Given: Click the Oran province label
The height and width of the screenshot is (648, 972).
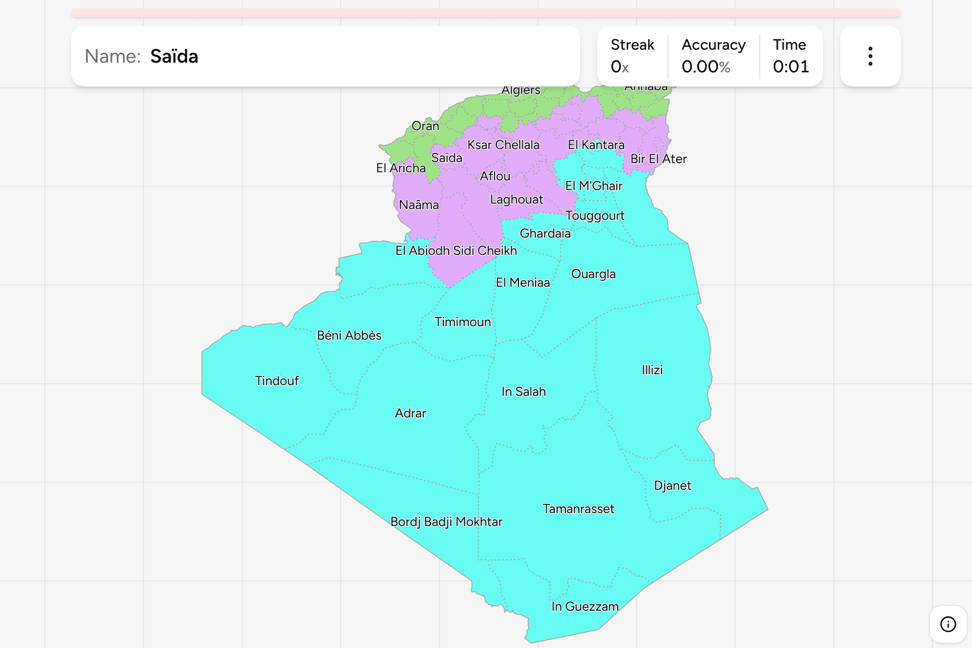Looking at the screenshot, I should click(426, 126).
